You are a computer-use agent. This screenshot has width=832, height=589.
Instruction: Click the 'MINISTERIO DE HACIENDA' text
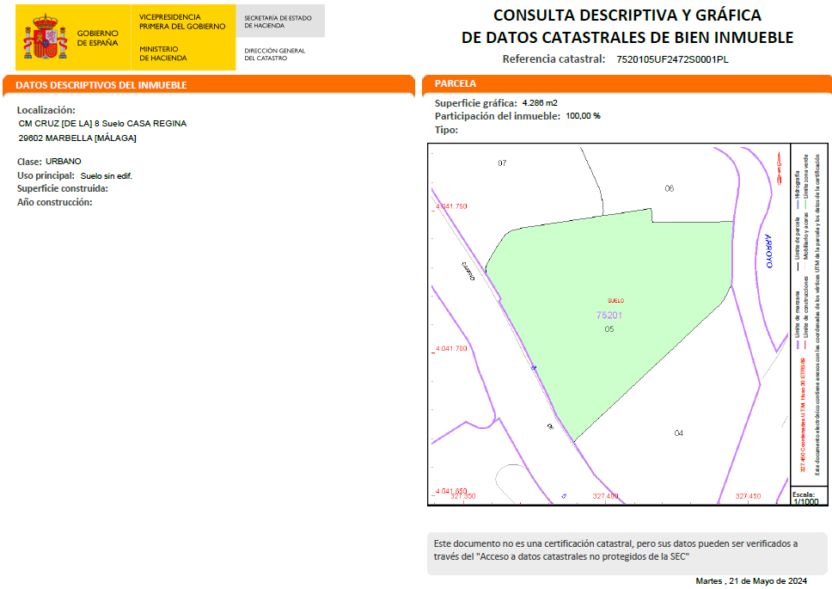(x=163, y=53)
